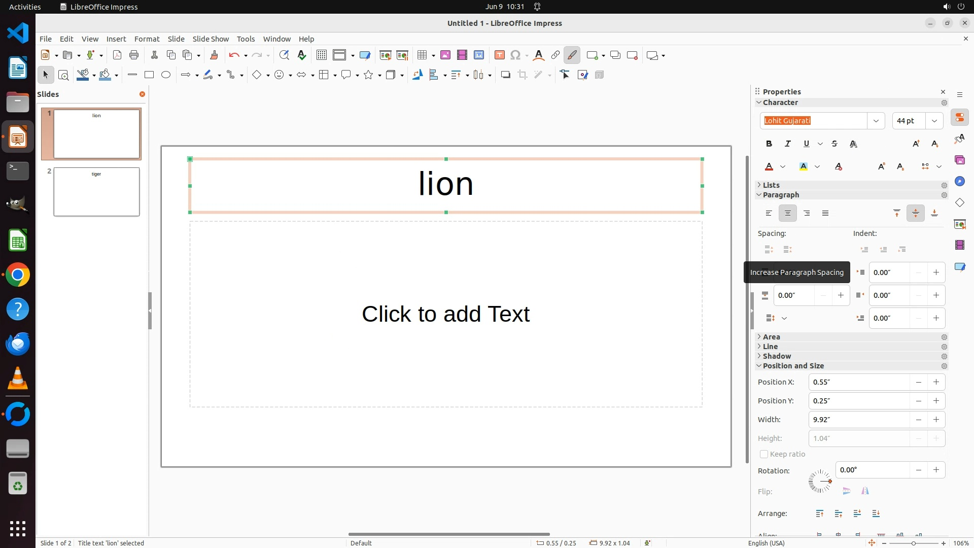974x548 pixels.
Task: Select the Ellipse drawing tool
Action: pos(166,75)
